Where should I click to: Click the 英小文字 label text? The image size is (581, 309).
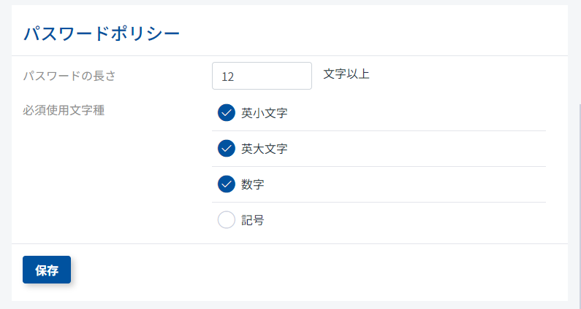264,113
